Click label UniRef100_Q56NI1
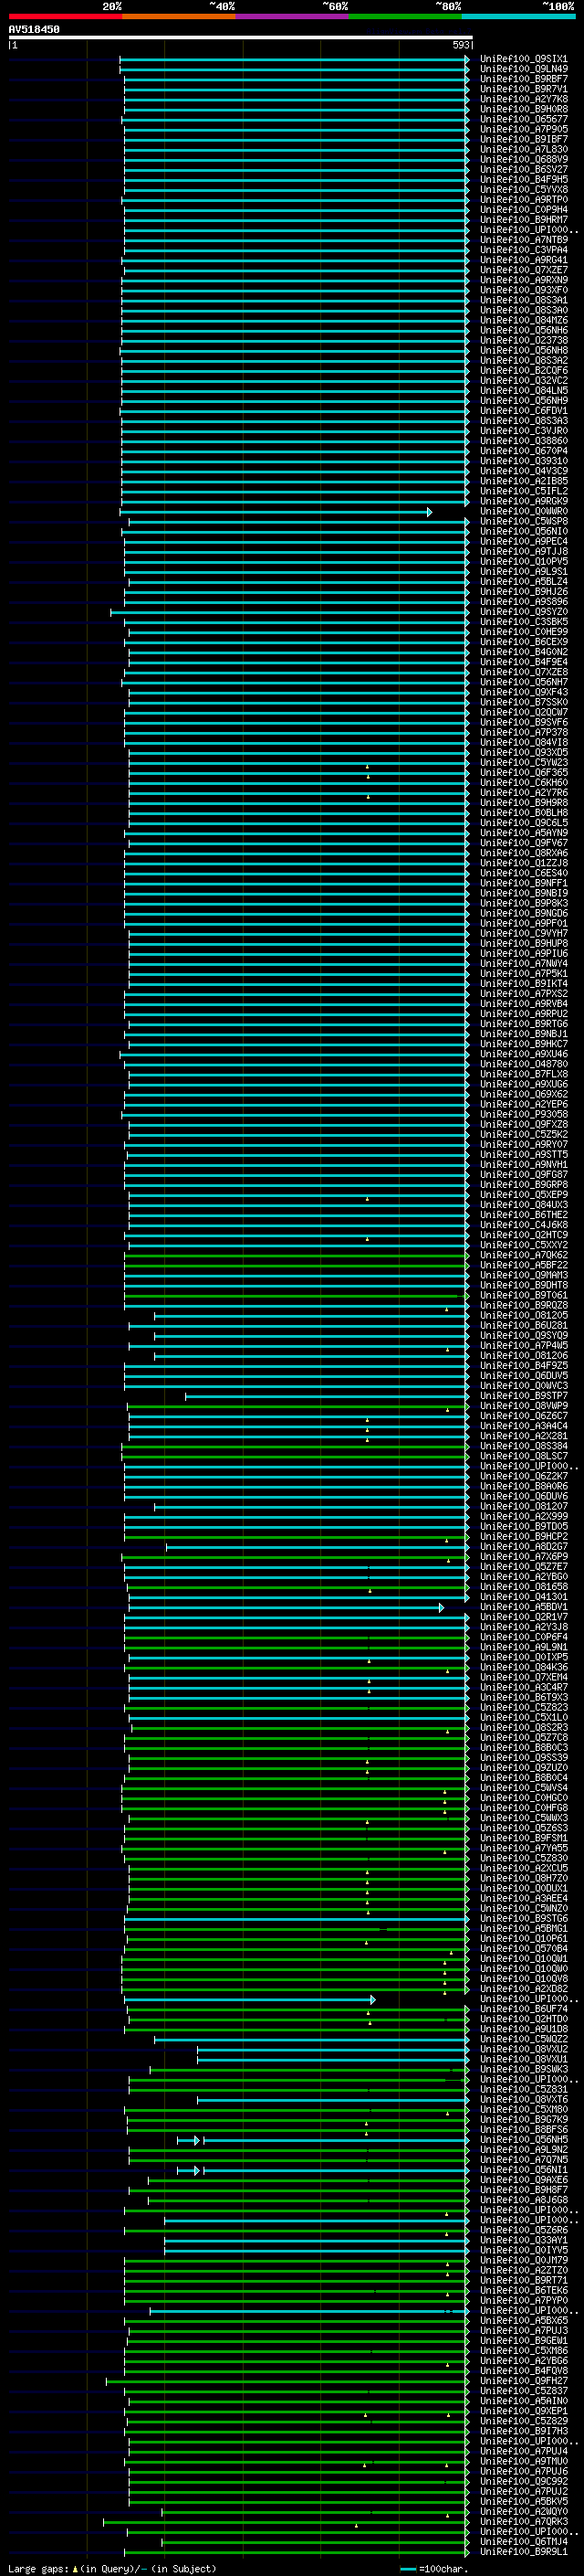This screenshot has height=2576, width=584. [x=523, y=2170]
